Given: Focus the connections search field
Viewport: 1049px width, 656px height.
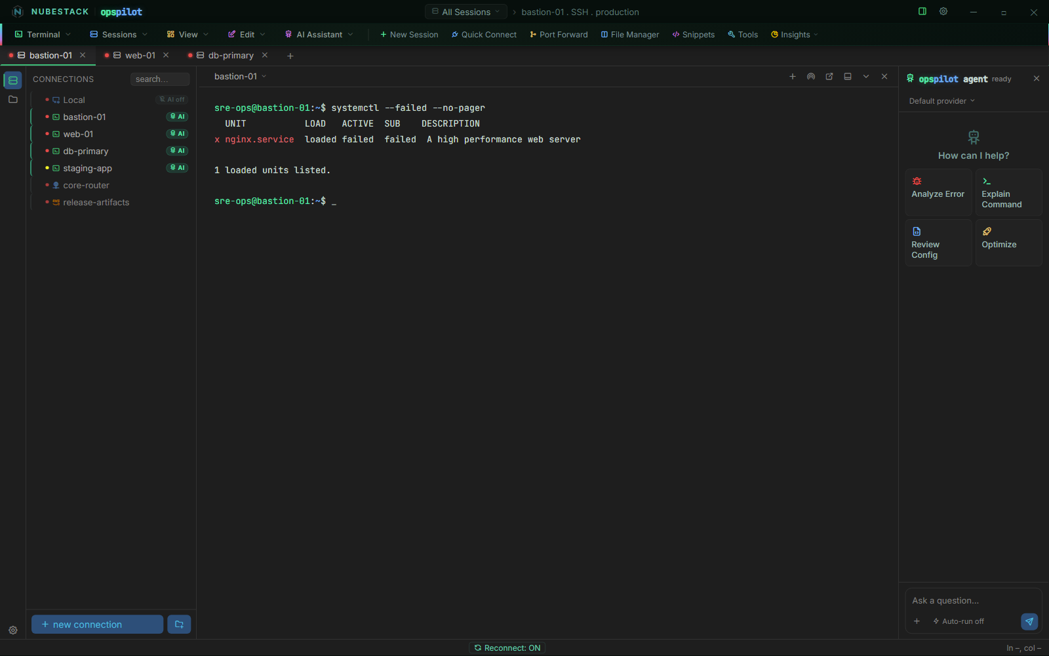Looking at the screenshot, I should tap(160, 79).
